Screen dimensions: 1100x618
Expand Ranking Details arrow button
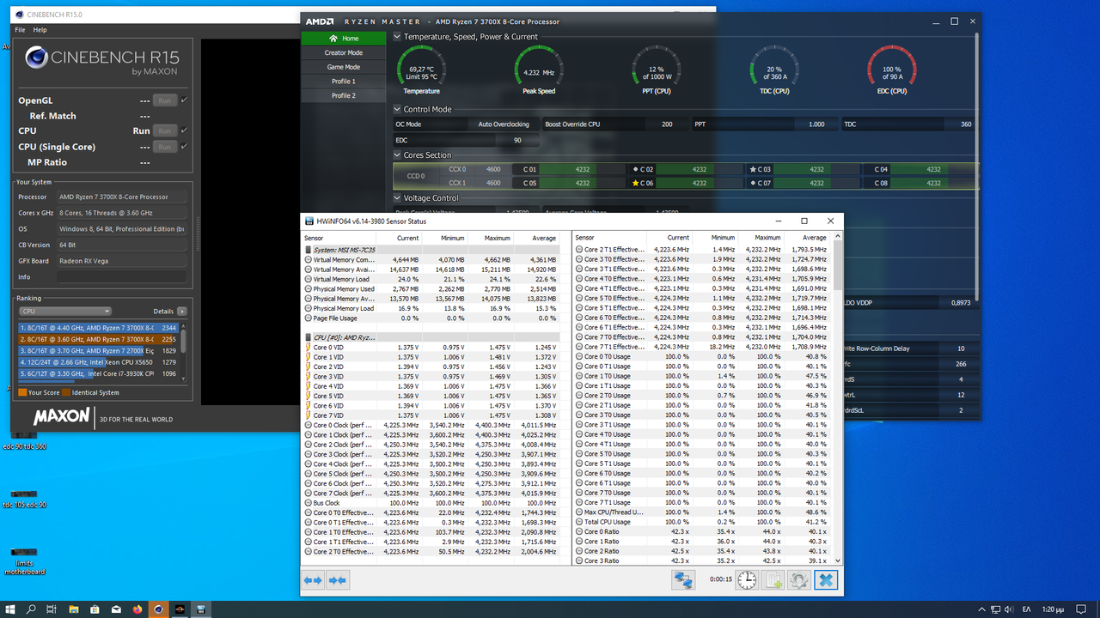182,312
